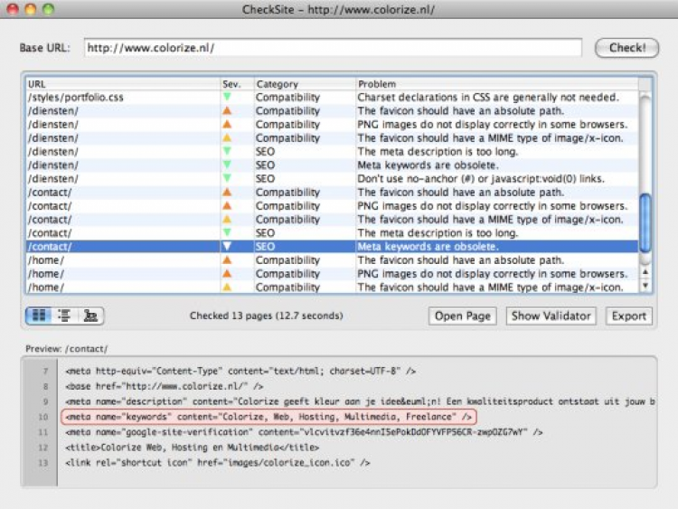Click the Open Page button

pyautogui.click(x=461, y=316)
